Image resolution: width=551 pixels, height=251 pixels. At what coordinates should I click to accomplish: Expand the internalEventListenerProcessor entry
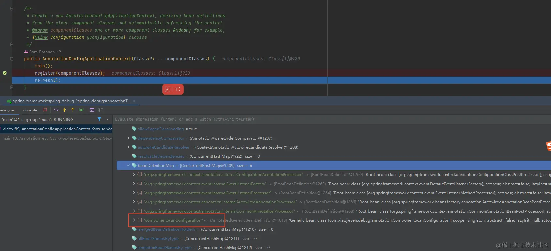click(x=134, y=193)
